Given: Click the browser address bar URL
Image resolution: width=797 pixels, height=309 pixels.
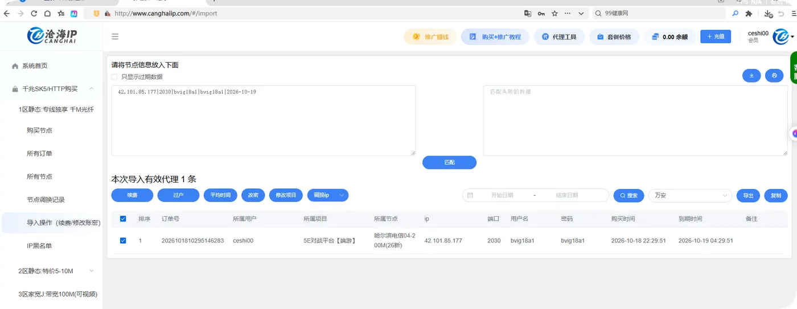Looking at the screenshot, I should click(166, 13).
